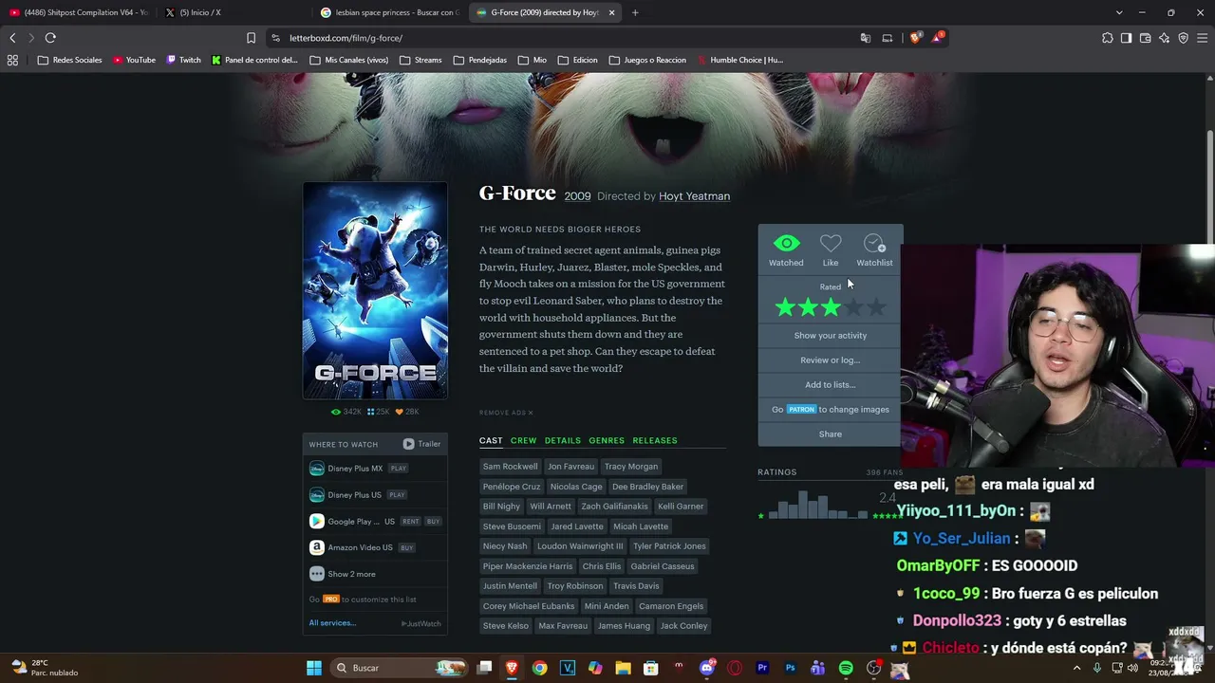The height and width of the screenshot is (683, 1215).
Task: Set rating to five stars
Action: (876, 307)
